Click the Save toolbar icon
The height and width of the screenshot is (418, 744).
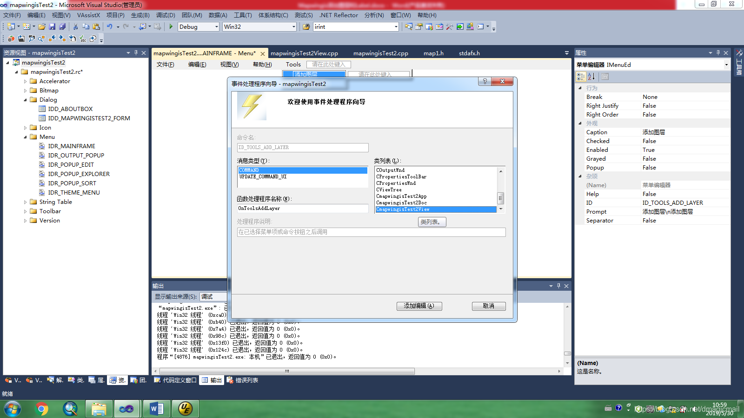pyautogui.click(x=52, y=26)
